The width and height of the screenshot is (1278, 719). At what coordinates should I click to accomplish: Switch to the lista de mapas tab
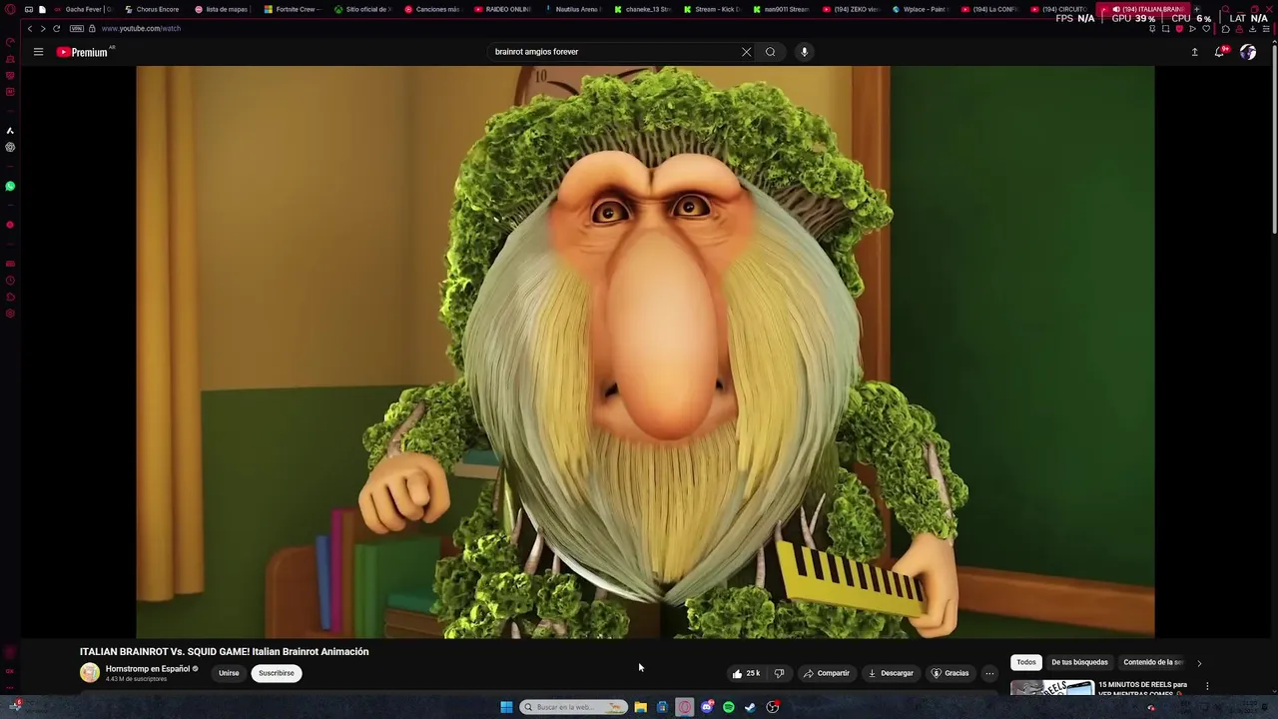222,9
